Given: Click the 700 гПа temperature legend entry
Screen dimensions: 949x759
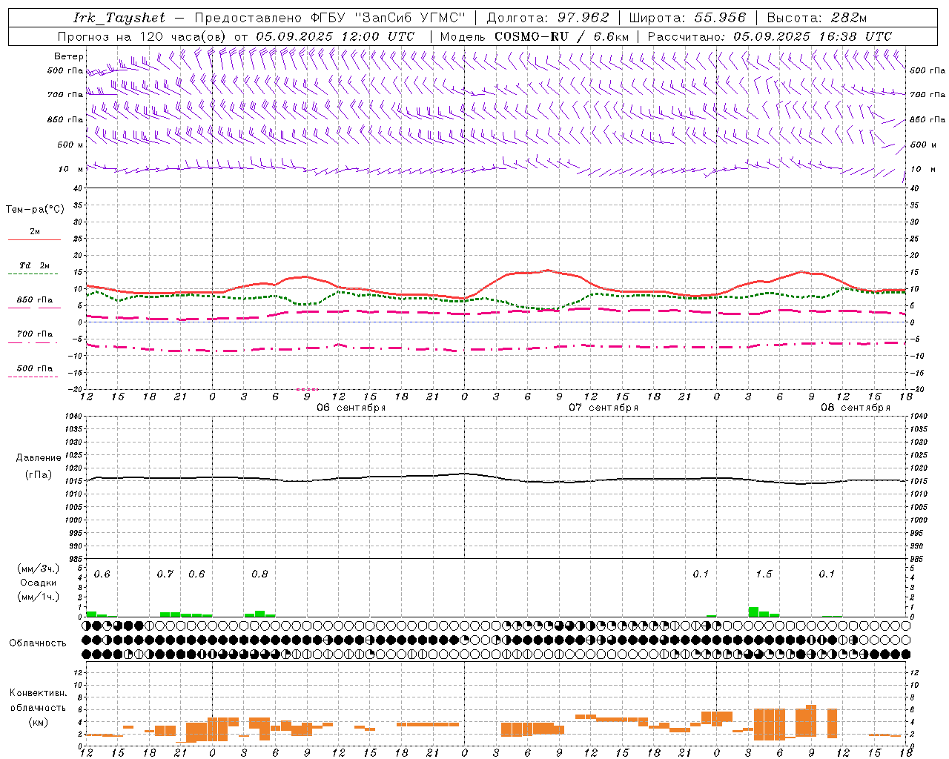Looking at the screenshot, I should [x=35, y=334].
